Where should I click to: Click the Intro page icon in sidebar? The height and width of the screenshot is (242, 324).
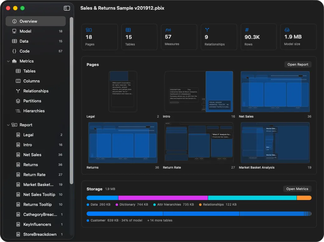coord(18,145)
